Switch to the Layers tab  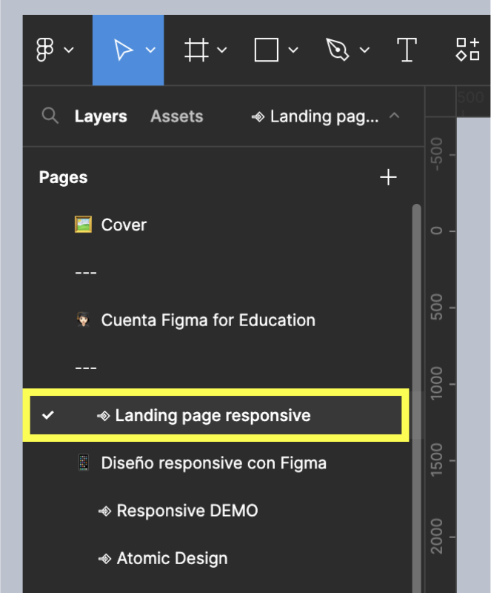(x=101, y=116)
